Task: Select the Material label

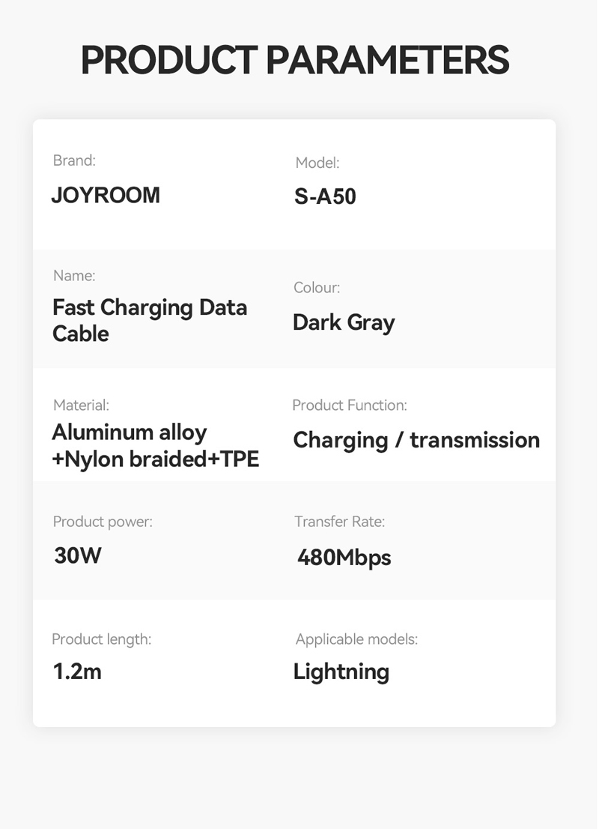Action: tap(81, 405)
